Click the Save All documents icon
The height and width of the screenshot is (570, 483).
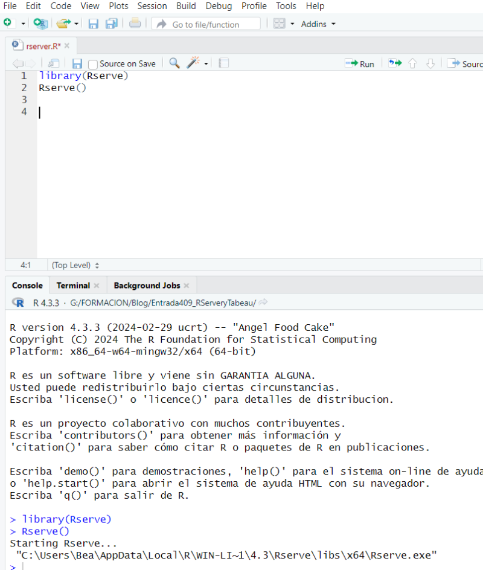click(111, 24)
